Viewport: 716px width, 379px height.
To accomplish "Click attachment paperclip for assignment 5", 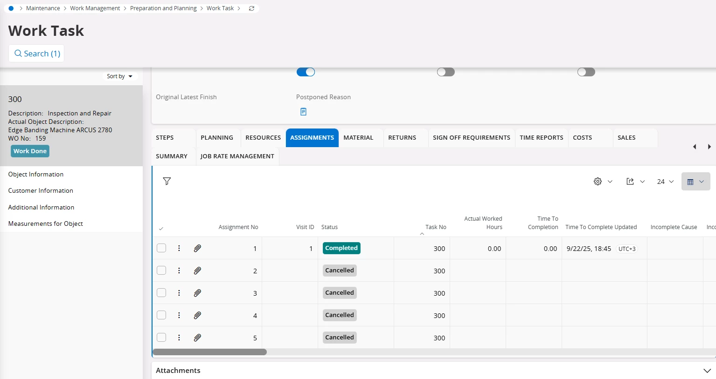I will point(197,338).
